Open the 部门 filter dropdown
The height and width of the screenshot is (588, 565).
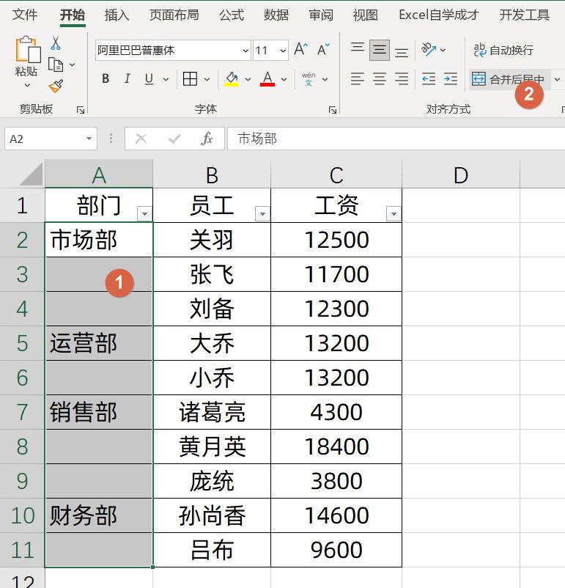point(144,214)
